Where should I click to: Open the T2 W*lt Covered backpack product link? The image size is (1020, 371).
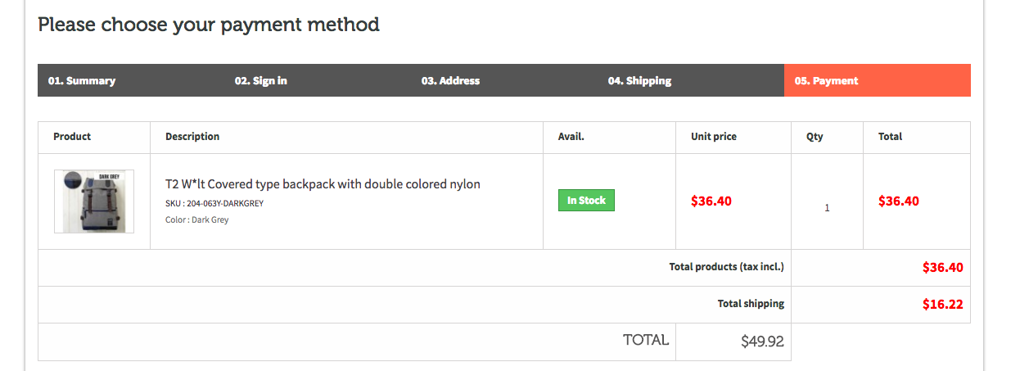click(x=323, y=184)
